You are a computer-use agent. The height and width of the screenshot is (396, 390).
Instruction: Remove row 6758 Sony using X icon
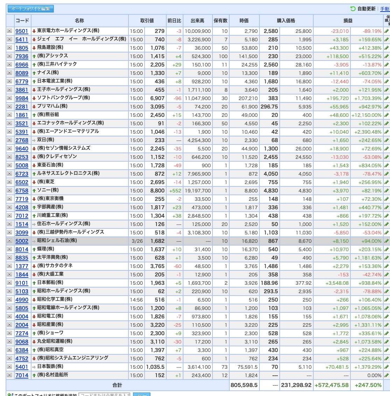pos(9,190)
